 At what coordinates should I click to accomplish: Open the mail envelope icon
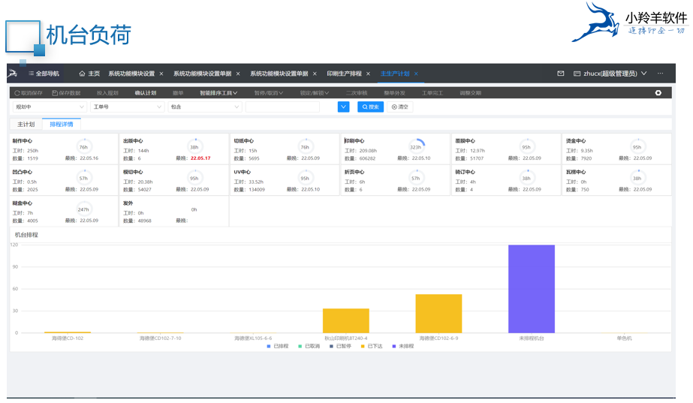click(x=560, y=74)
